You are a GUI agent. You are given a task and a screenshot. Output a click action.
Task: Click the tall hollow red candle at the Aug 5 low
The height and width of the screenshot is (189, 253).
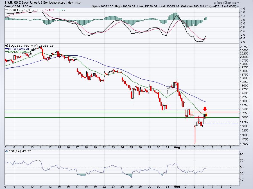(x=195, y=134)
